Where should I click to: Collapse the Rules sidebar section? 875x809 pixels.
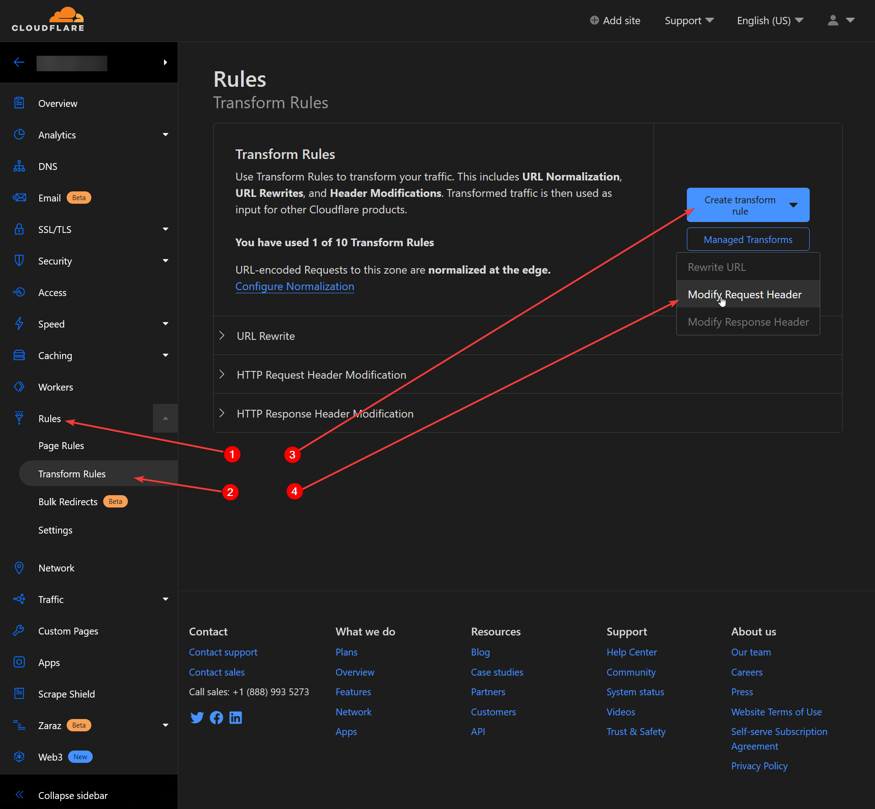coord(165,418)
